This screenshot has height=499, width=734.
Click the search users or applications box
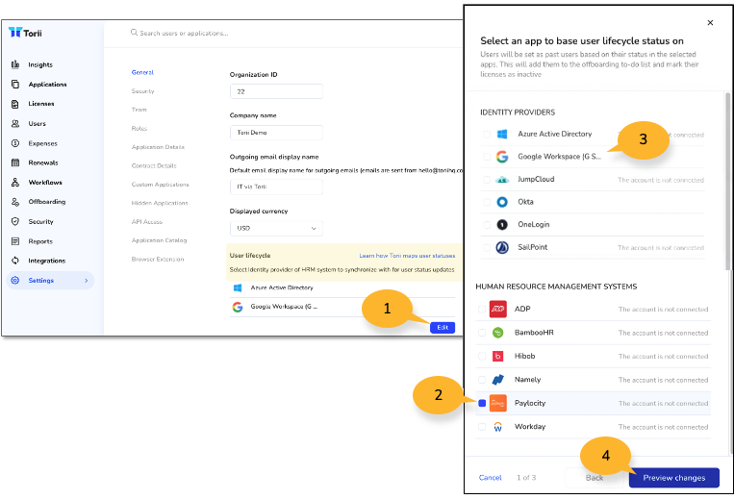tap(184, 34)
